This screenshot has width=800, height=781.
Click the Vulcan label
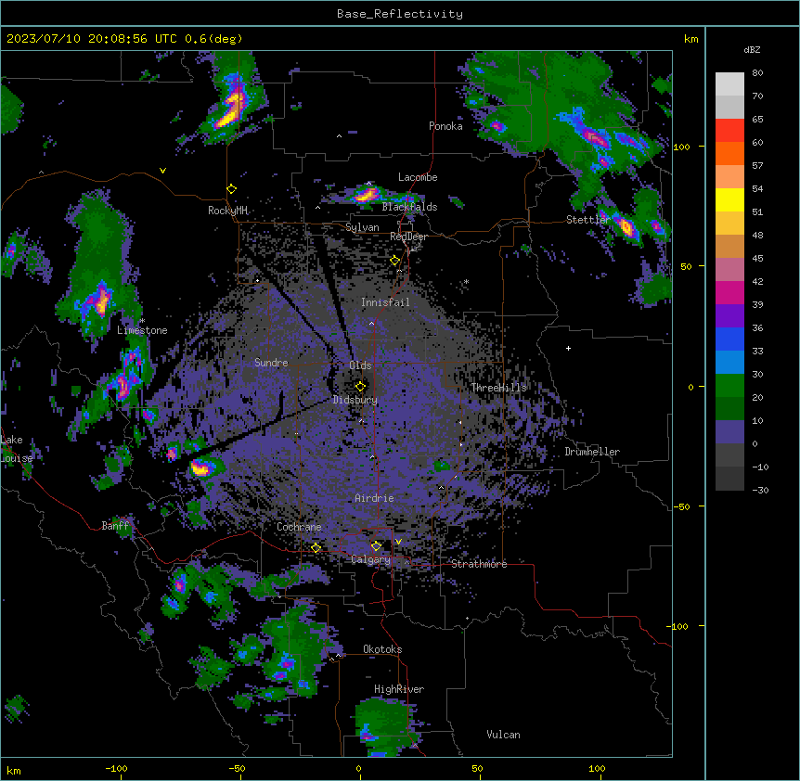pyautogui.click(x=503, y=735)
